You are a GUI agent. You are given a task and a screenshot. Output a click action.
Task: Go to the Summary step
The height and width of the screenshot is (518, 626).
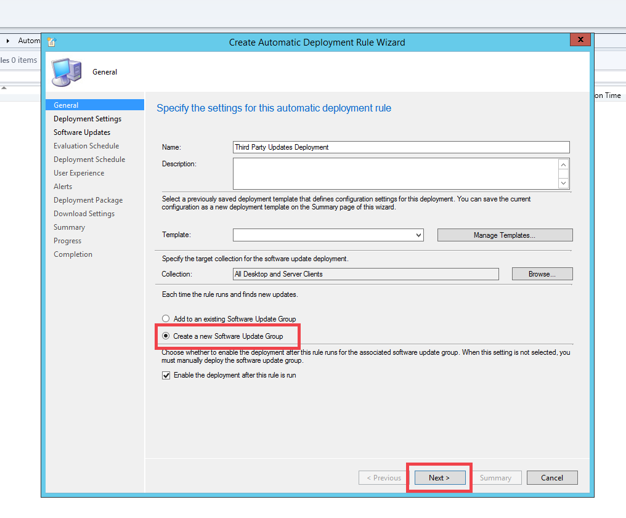69,227
